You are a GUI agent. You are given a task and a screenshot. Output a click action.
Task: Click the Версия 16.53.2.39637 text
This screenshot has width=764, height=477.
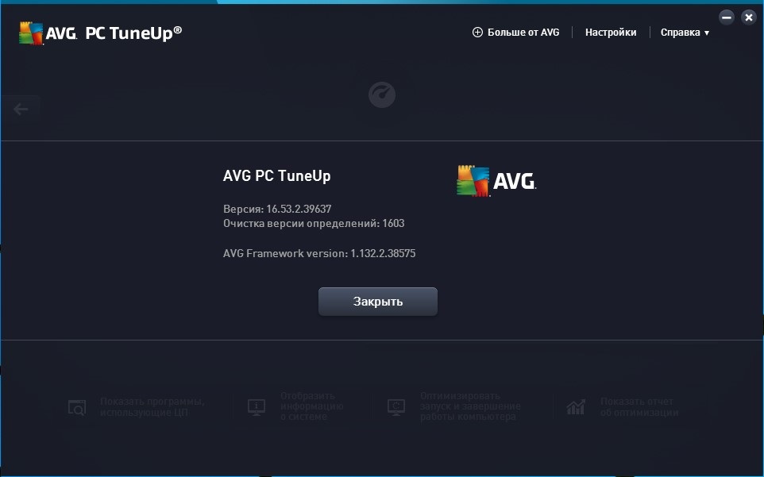tap(277, 209)
